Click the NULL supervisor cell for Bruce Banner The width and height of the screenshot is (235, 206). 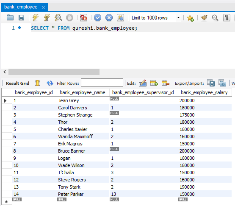pyautogui.click(x=144, y=151)
